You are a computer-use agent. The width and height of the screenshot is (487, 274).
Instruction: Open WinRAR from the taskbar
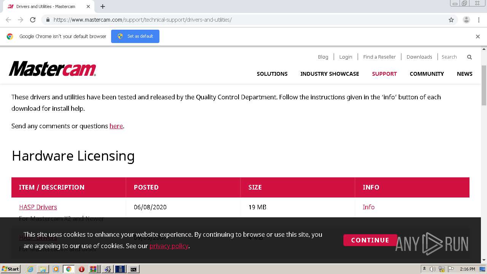click(93, 269)
